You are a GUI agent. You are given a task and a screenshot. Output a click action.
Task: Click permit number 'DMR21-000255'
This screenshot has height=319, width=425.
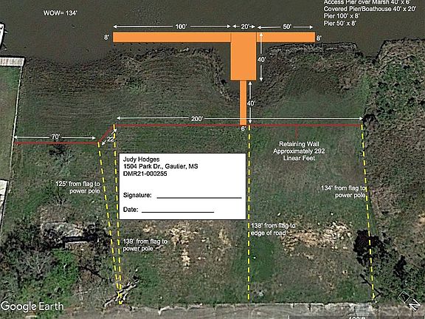[145, 174]
